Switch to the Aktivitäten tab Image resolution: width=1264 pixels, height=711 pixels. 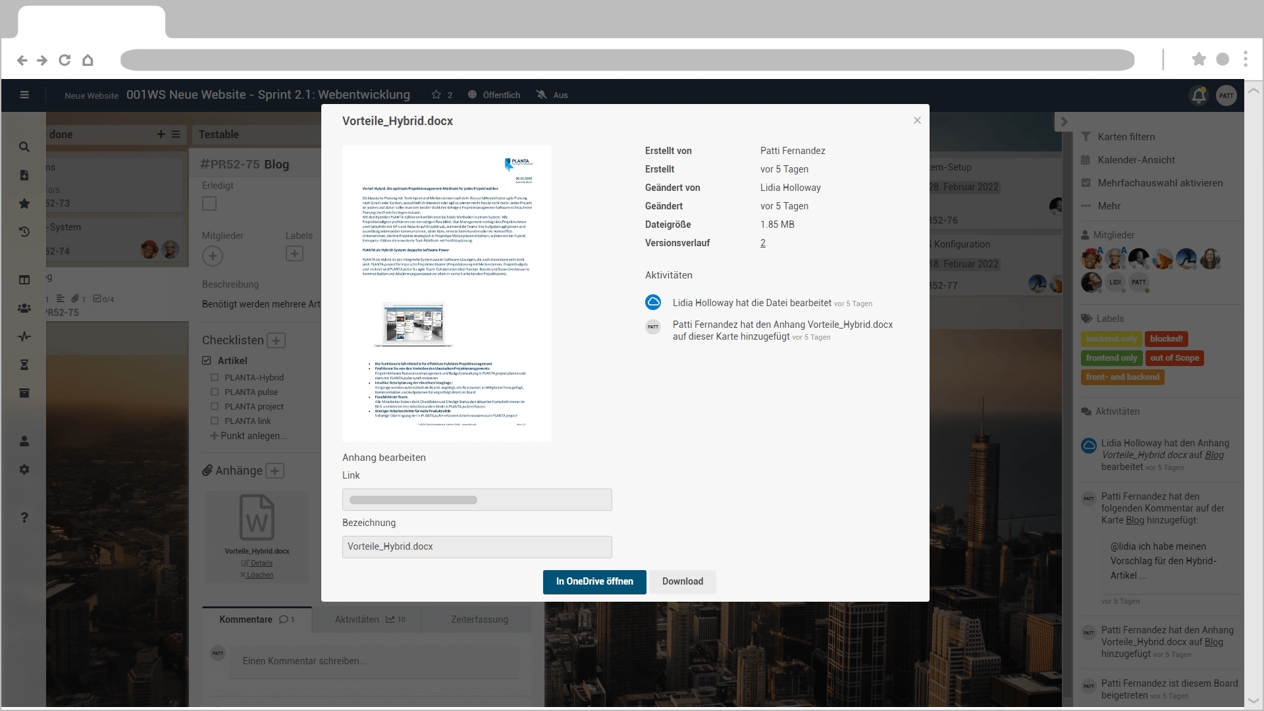pos(366,619)
